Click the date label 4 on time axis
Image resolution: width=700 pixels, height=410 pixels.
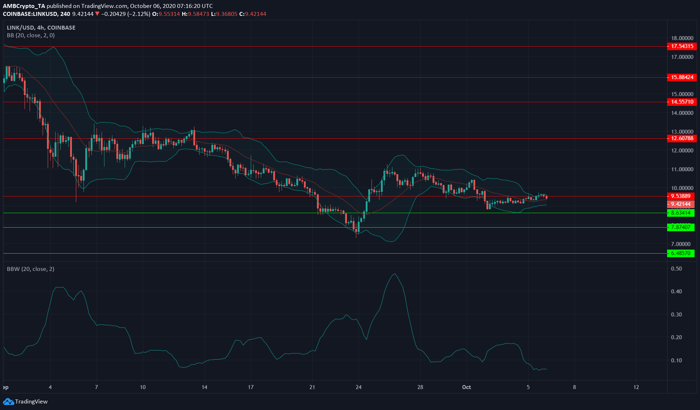tap(50, 387)
